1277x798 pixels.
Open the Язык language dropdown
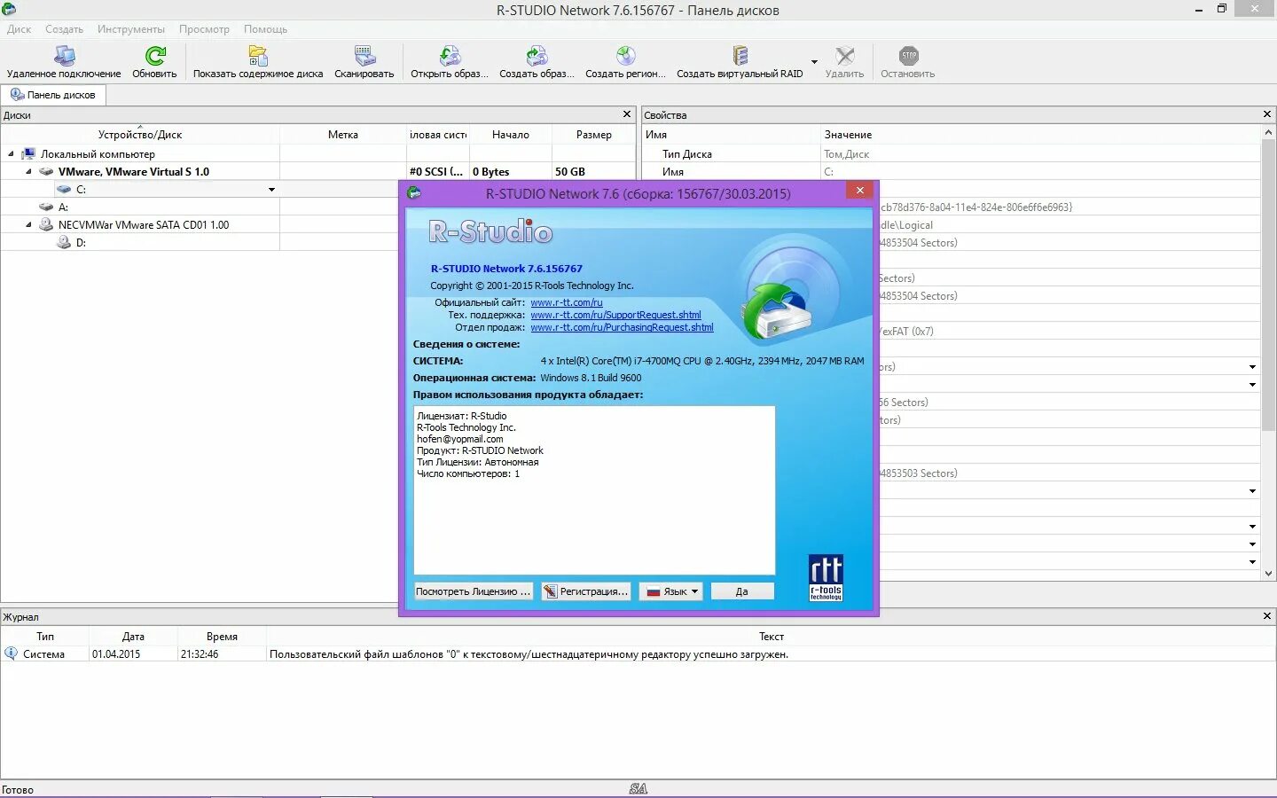(x=671, y=591)
